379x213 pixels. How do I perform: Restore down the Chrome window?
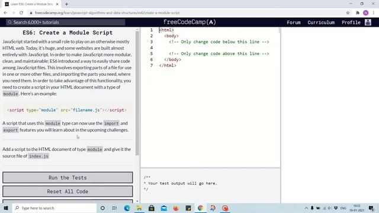click(x=362, y=4)
